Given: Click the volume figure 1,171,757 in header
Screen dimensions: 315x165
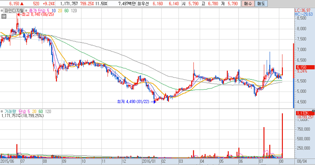Looking at the screenshot, I should coord(69,4).
